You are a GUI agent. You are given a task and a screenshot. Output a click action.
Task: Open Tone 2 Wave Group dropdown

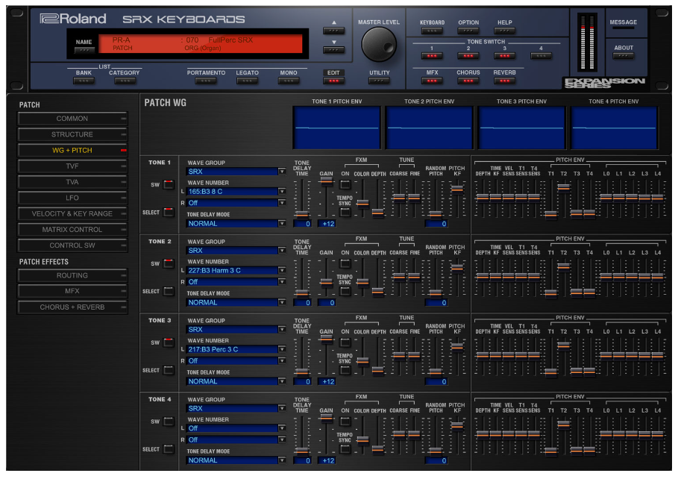tap(236, 251)
